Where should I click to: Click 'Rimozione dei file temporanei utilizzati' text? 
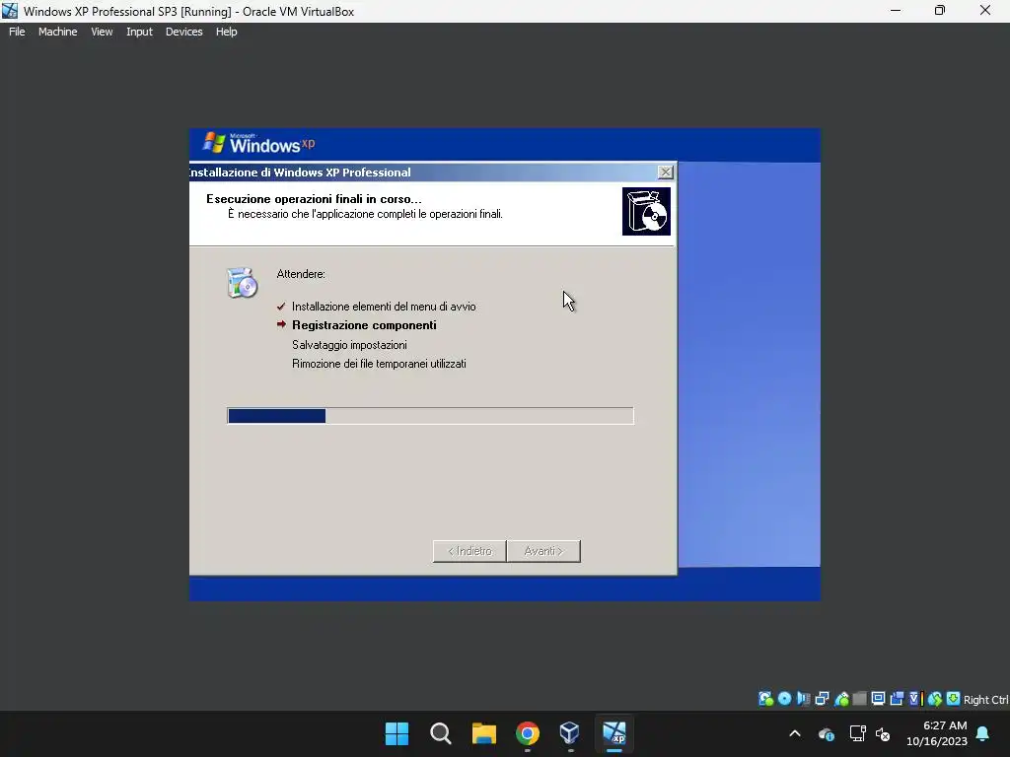[x=379, y=364]
